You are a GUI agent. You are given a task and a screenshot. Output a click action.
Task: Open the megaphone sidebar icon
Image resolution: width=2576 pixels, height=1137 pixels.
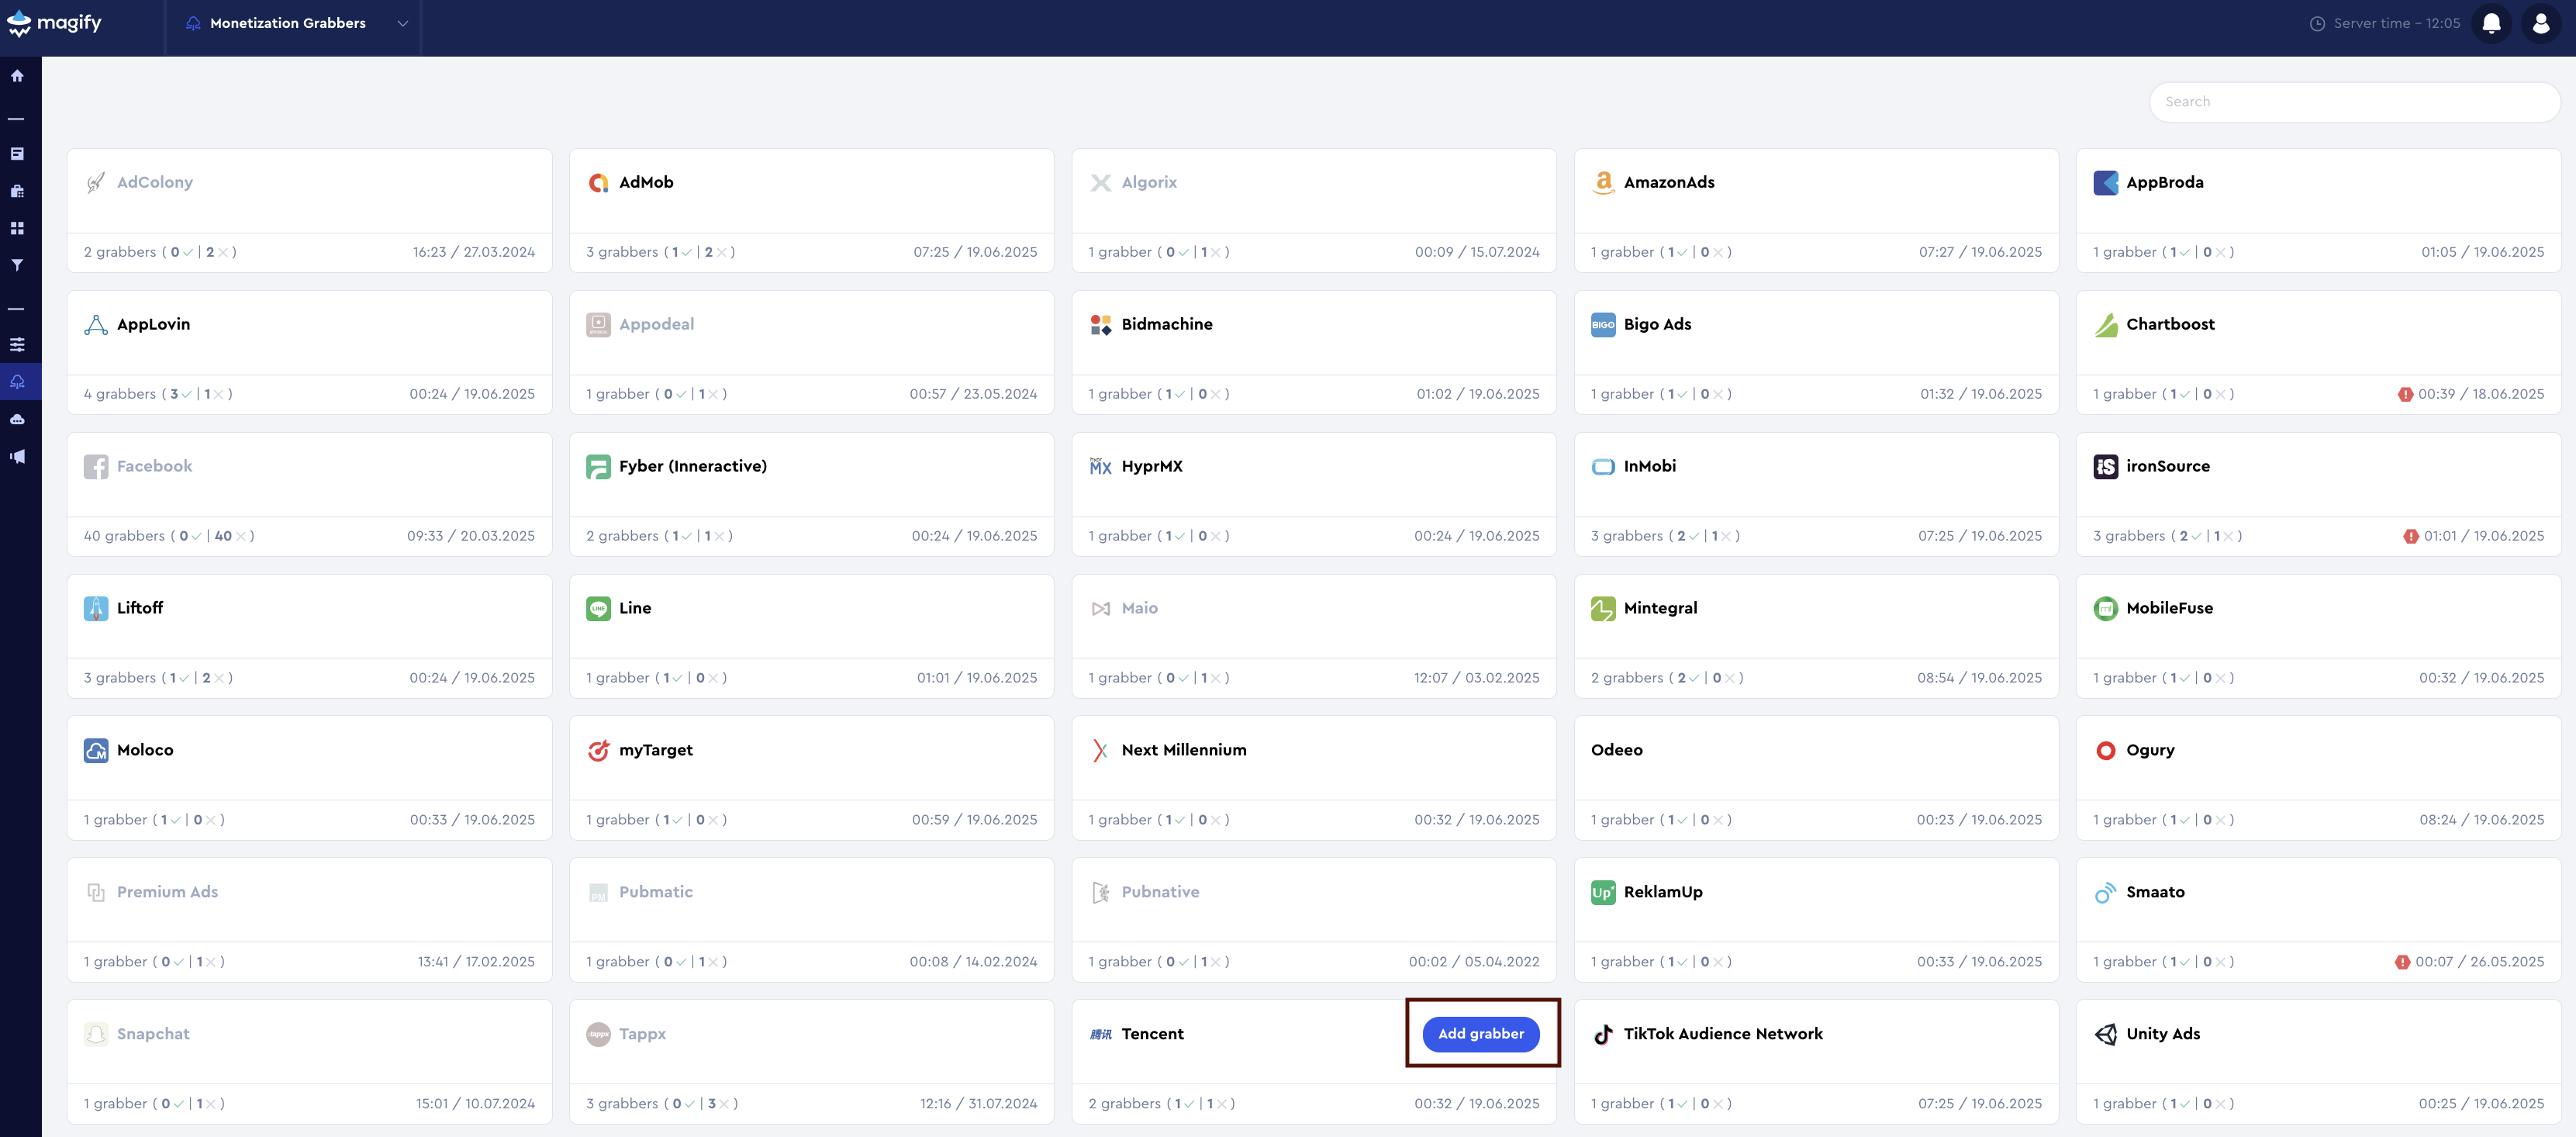point(17,456)
